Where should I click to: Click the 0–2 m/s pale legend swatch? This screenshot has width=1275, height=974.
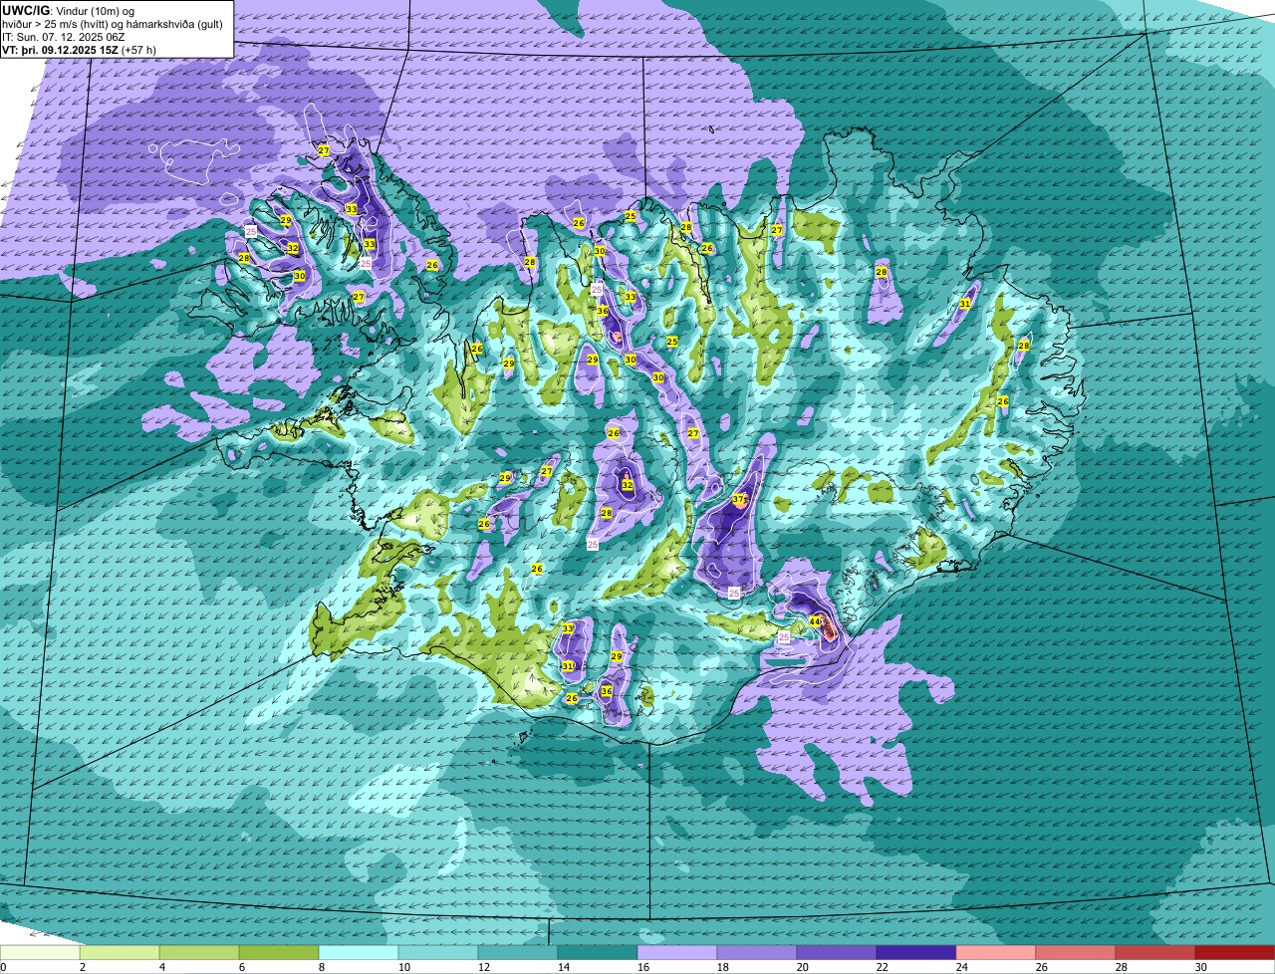tap(40, 953)
